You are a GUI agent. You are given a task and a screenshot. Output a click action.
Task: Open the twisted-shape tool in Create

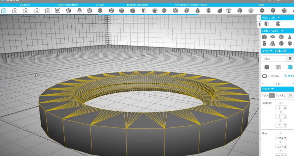click(100, 11)
